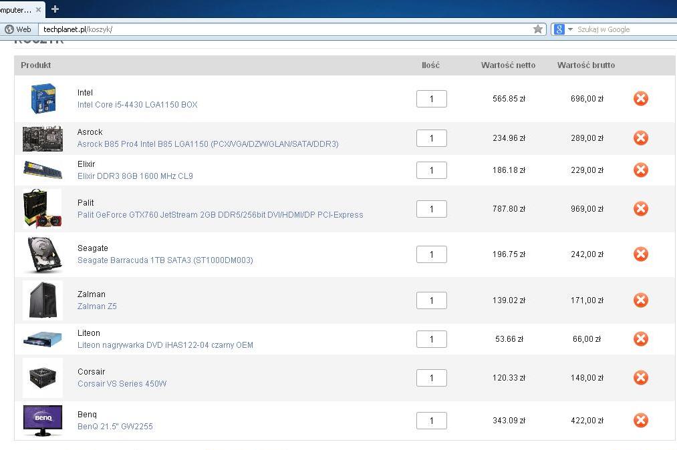Open BenQ 21.5" GW2255 link
The image size is (677, 450).
[115, 426]
